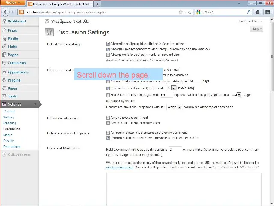Click inside the moderation words text area

point(184,189)
